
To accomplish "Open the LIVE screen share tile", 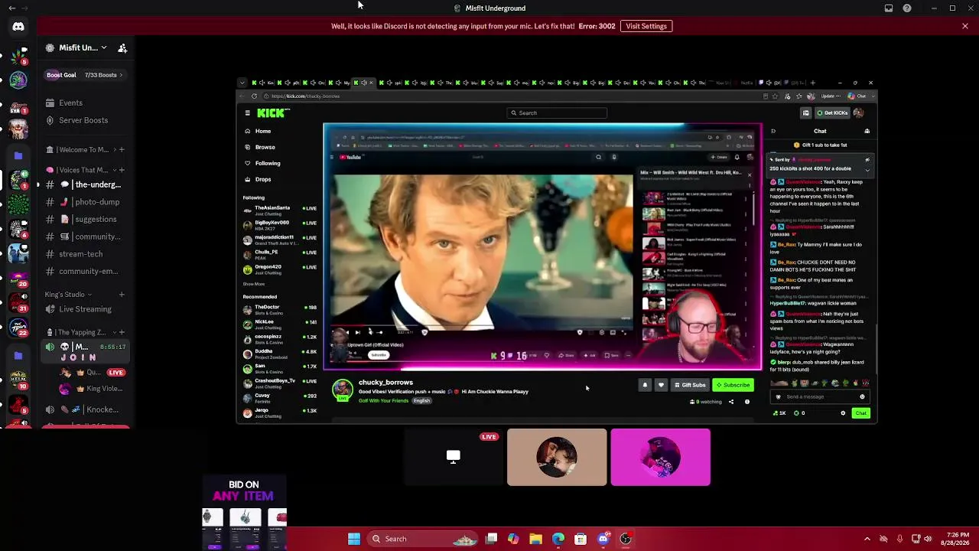I will (x=454, y=457).
